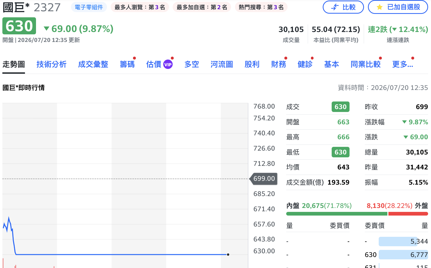This screenshot has width=431, height=268.
Task: Switch to the 同業比較 tab
Action: [366, 64]
